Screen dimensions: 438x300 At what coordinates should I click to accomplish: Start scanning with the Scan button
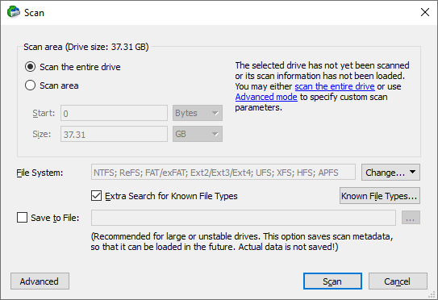332,281
